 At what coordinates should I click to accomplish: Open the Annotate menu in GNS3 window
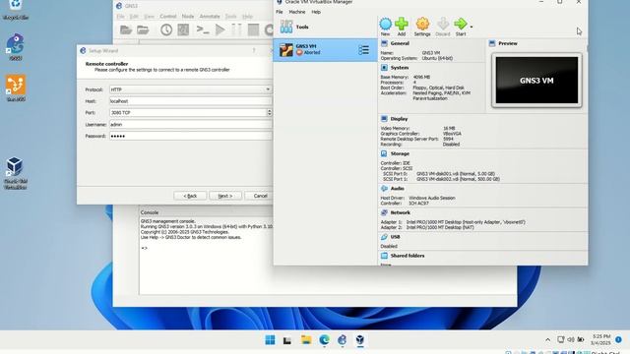[x=210, y=17]
